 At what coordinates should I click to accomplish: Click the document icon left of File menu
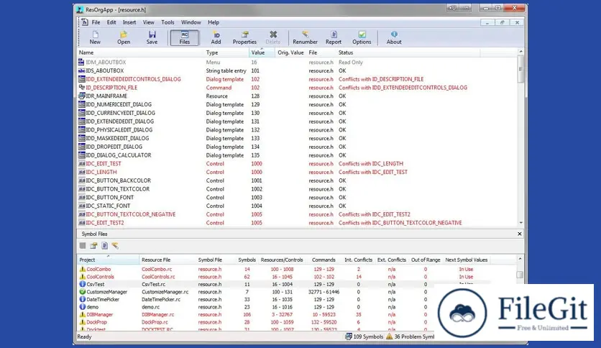tap(85, 22)
